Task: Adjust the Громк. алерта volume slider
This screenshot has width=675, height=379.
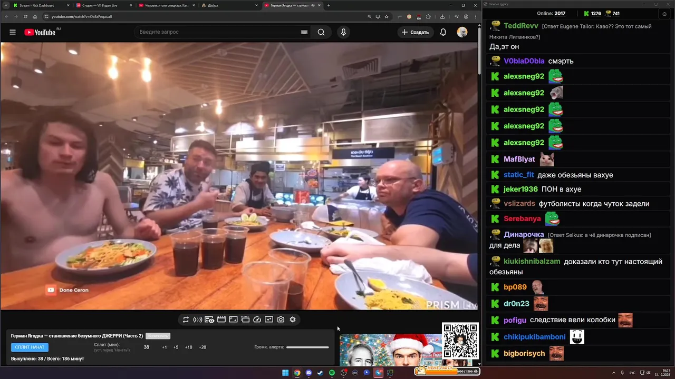Action: coord(307,347)
